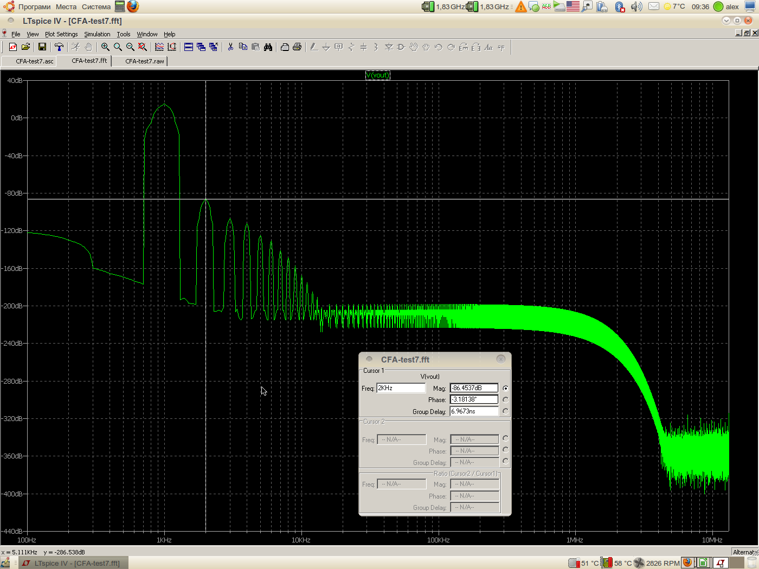Click the Cursor 1 Phase value field
Image resolution: width=759 pixels, height=569 pixels.
474,399
